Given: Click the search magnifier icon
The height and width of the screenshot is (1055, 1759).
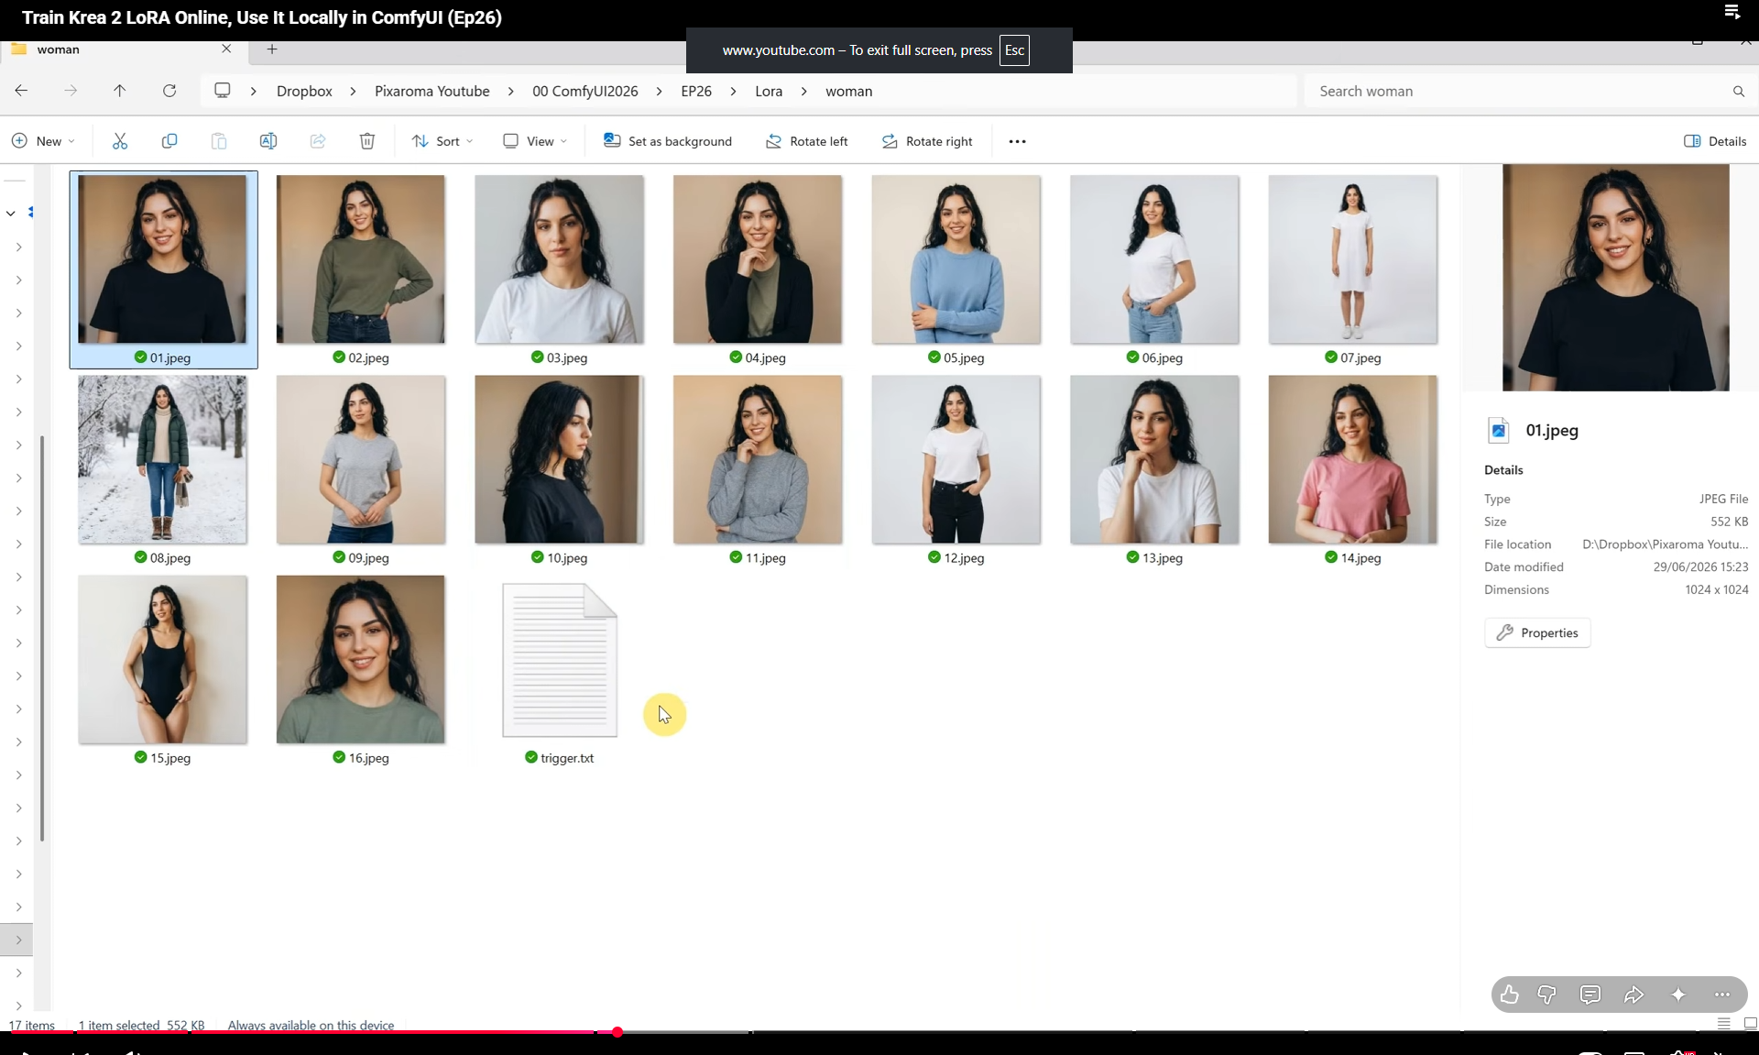Looking at the screenshot, I should pos(1739,92).
